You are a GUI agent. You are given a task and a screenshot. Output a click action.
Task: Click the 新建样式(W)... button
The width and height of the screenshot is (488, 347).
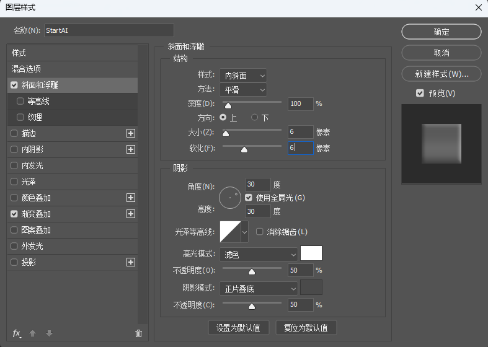point(441,74)
